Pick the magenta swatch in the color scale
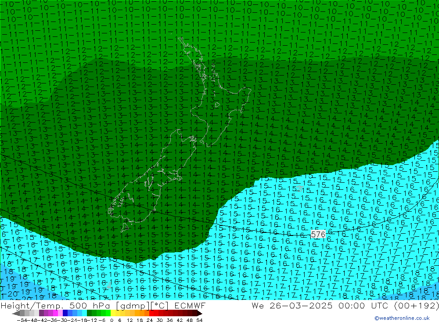The image size is (439, 322). pyautogui.click(x=55, y=313)
